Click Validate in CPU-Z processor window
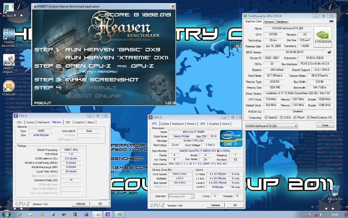Viewport: 348px width, 218px height. point(215,205)
